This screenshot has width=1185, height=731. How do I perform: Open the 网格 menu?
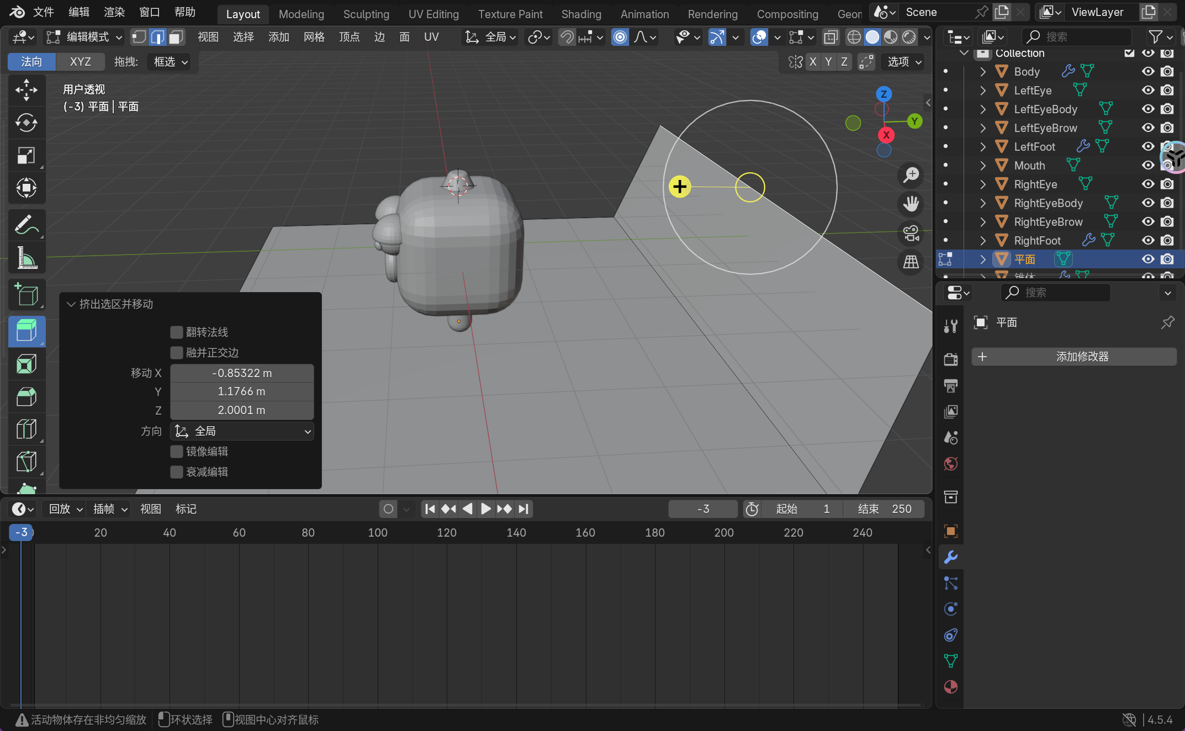tap(314, 37)
